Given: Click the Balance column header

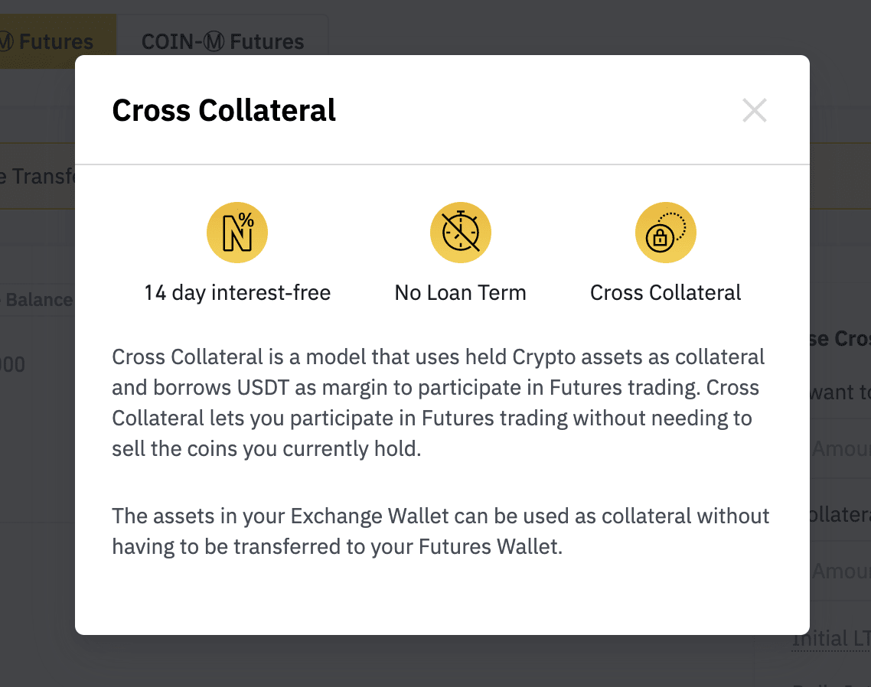Looking at the screenshot, I should [38, 300].
